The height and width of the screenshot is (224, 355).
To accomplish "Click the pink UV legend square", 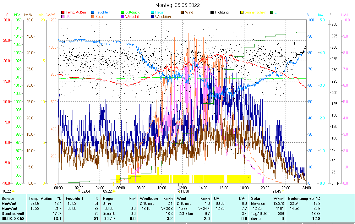I will pyautogui.click(x=63, y=17).
